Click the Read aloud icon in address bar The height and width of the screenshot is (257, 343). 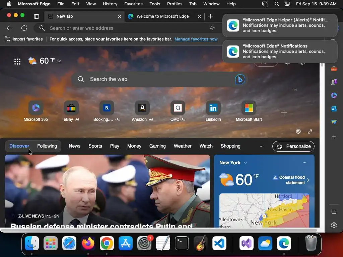click(212, 28)
